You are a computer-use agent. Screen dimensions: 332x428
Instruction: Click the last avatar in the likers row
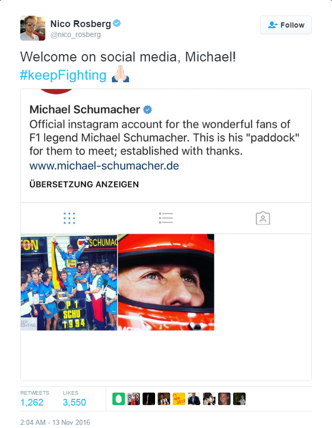pyautogui.click(x=239, y=399)
